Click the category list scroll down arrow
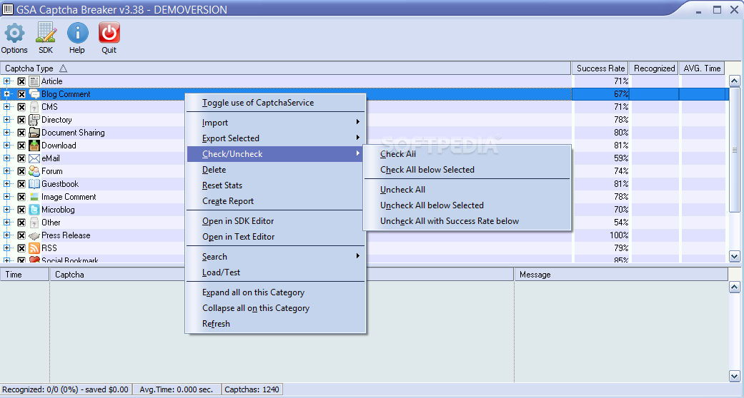Screen dimensions: 744x398 (735, 256)
